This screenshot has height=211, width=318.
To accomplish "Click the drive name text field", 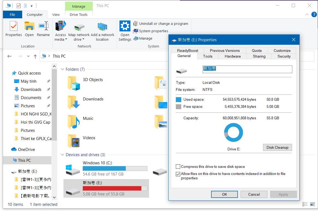I will pyautogui.click(x=247, y=69).
